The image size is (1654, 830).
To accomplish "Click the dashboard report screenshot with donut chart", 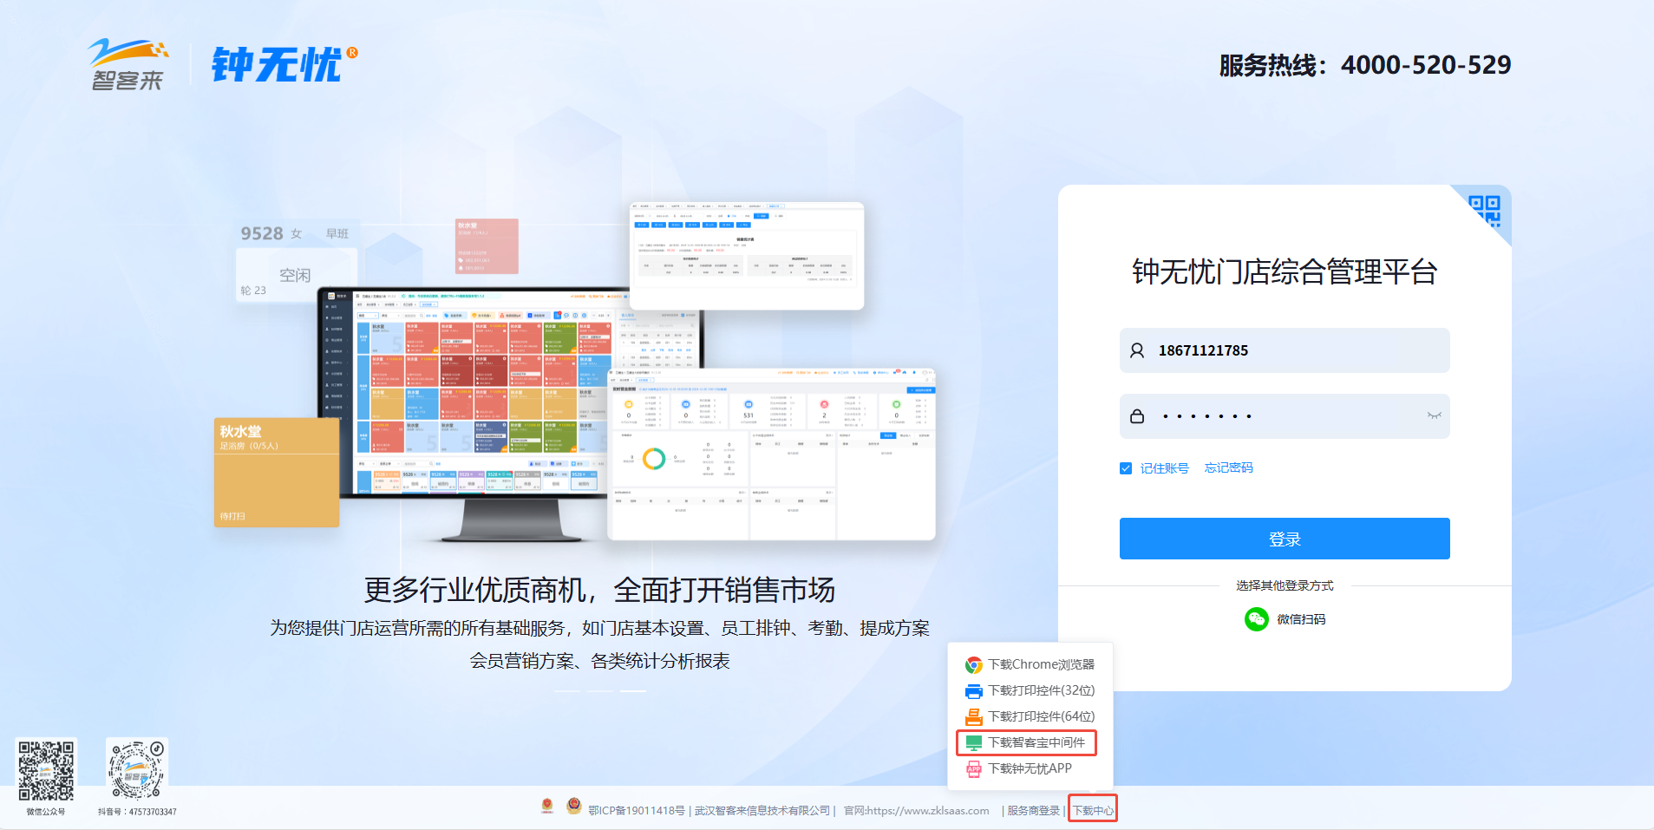I will pos(771,454).
